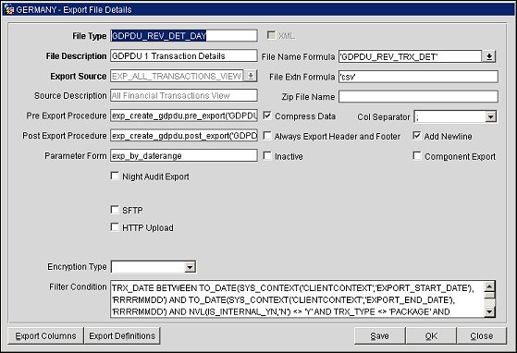
Task: Enable the Component Export checkbox
Action: coord(417,156)
